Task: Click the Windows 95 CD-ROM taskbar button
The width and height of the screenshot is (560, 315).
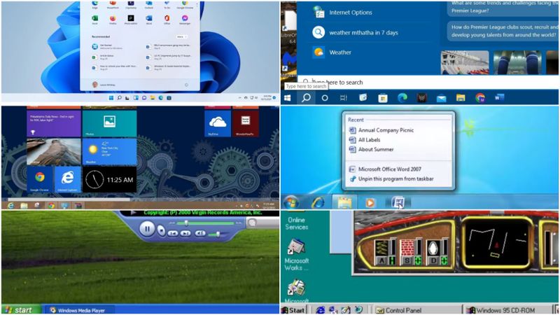Action: [507, 310]
